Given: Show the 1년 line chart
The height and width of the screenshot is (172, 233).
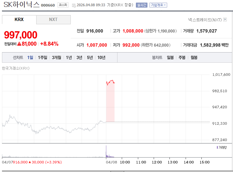Looking at the screenshot, I should [x=69, y=57].
